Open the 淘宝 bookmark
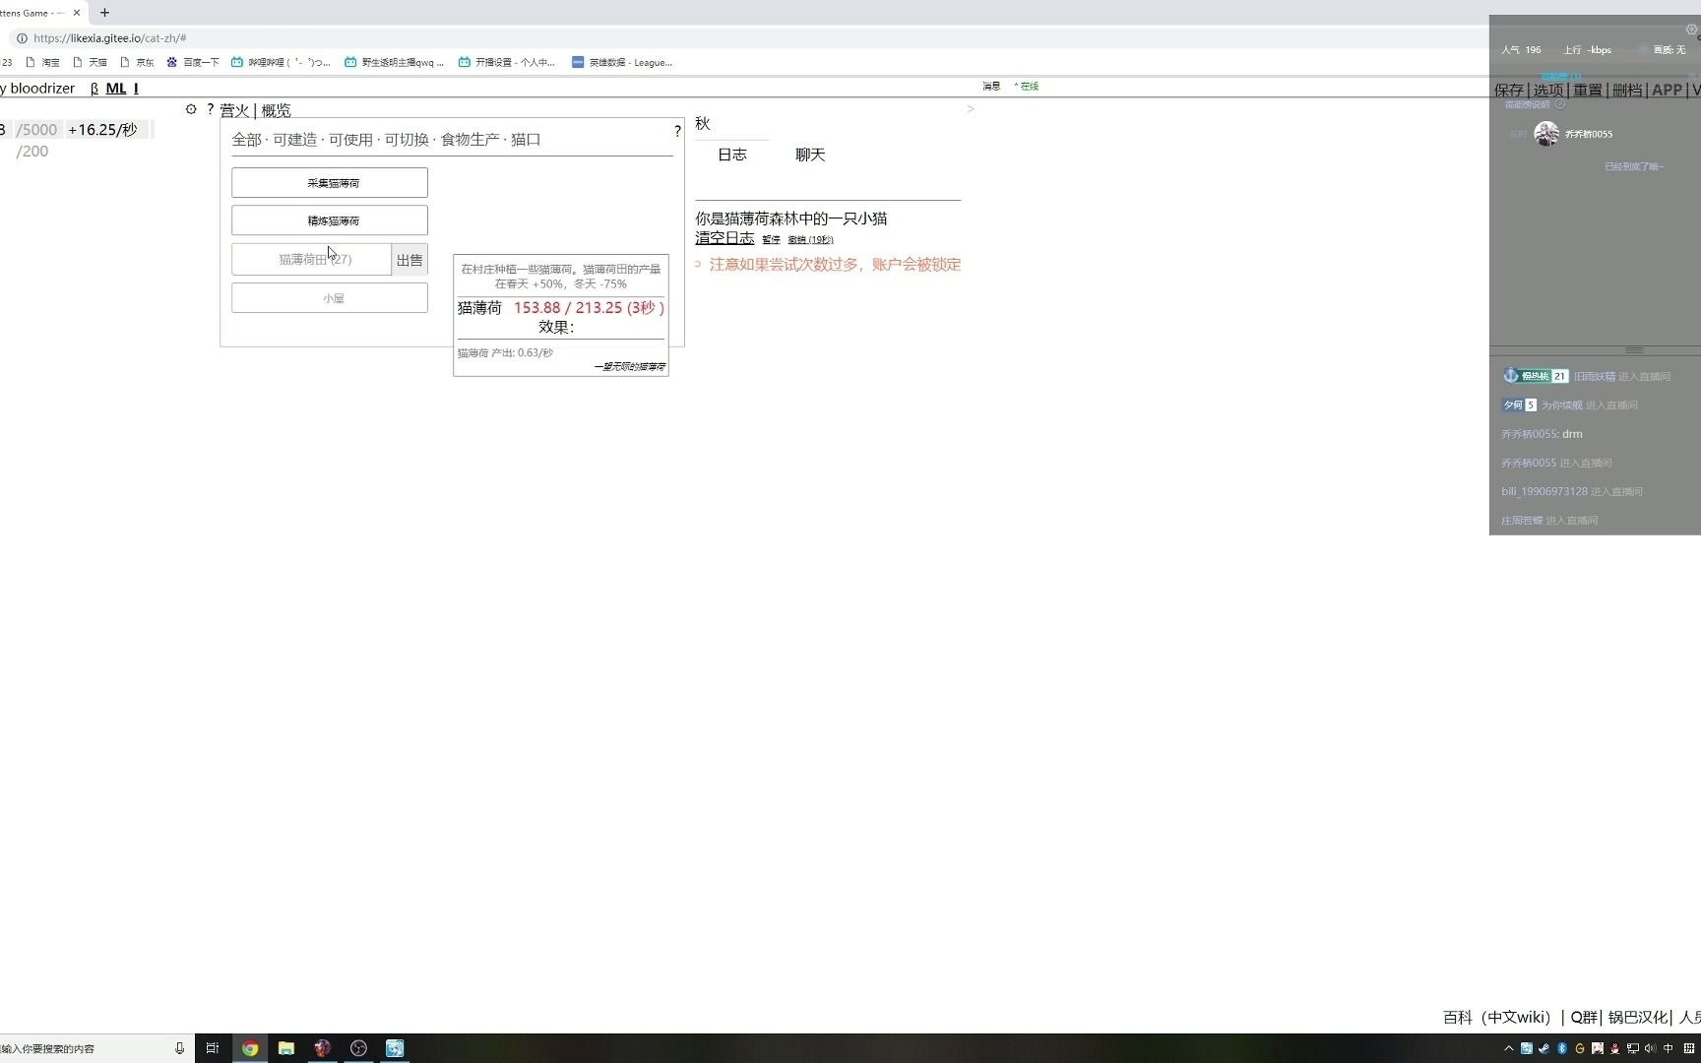Image resolution: width=1701 pixels, height=1063 pixels. [x=42, y=62]
